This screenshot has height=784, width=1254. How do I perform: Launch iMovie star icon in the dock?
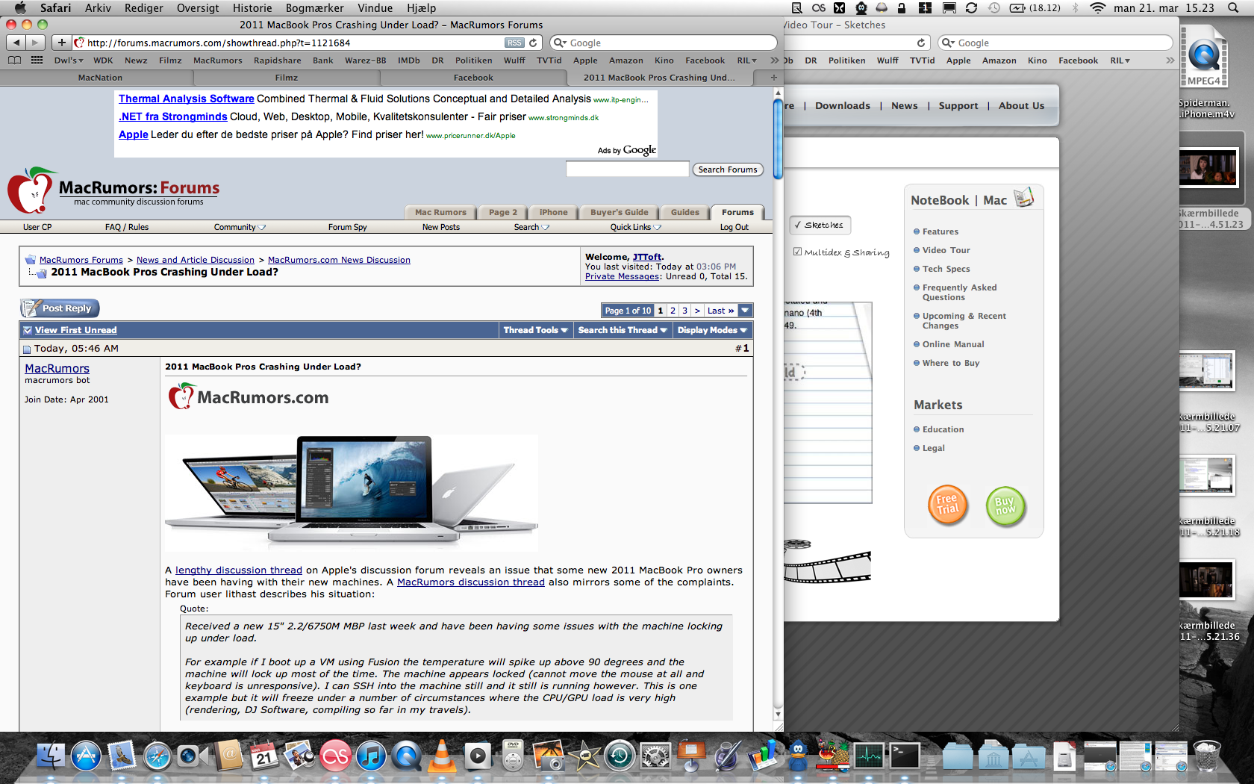click(x=584, y=756)
